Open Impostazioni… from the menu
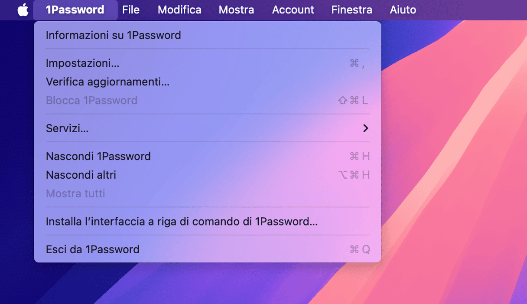 pyautogui.click(x=82, y=63)
